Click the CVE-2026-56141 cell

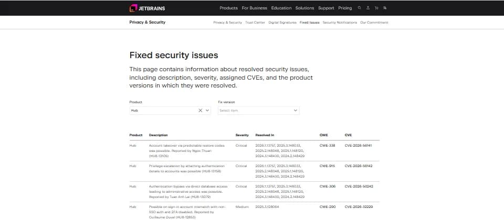coord(358,146)
